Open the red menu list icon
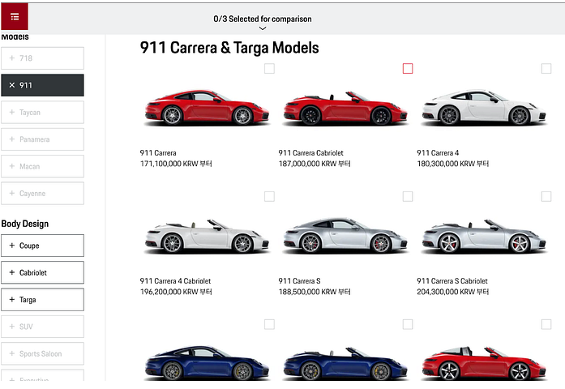This screenshot has height=389, width=565. click(x=15, y=16)
